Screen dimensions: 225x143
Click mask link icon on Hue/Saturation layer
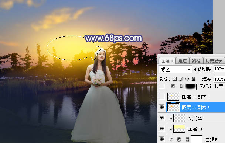(x=181, y=86)
